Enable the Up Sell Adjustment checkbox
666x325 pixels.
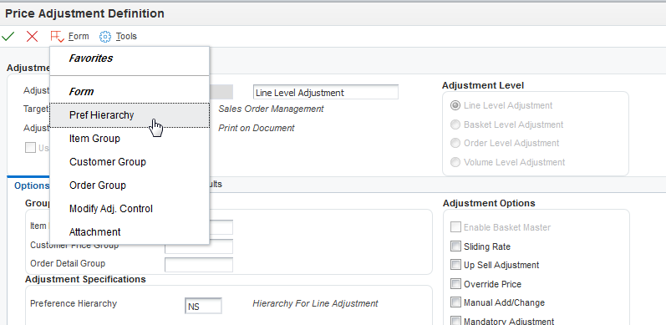[x=455, y=265]
